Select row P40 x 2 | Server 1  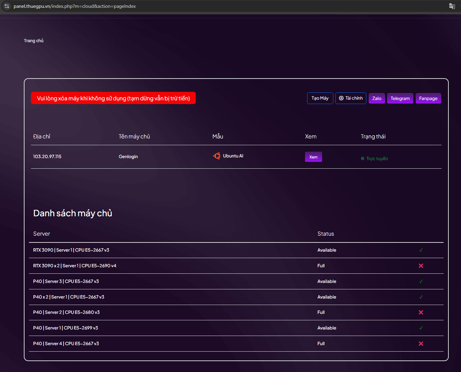tap(236, 297)
